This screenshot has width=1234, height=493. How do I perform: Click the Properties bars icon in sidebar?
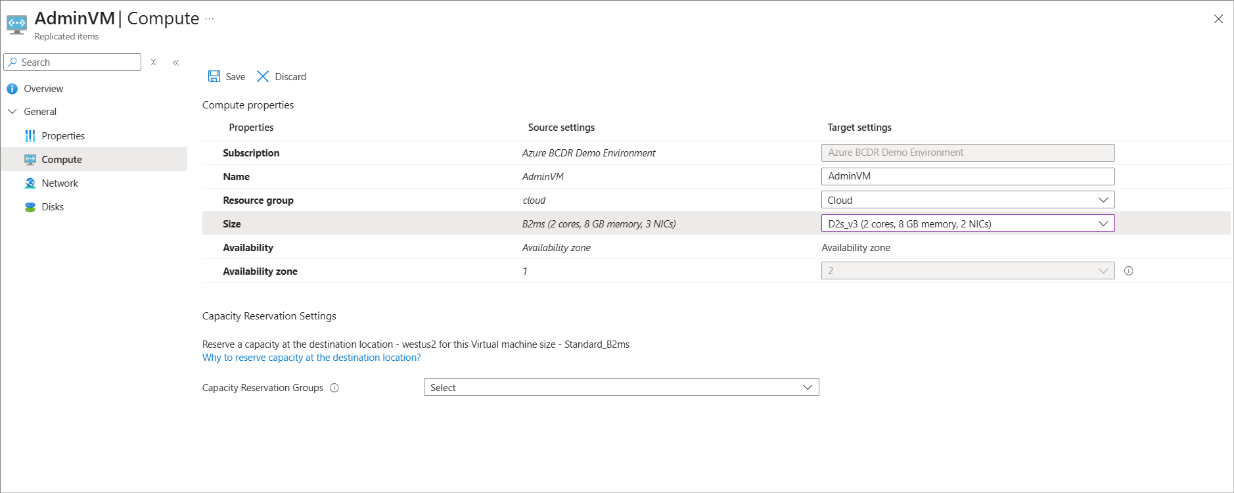coord(30,136)
